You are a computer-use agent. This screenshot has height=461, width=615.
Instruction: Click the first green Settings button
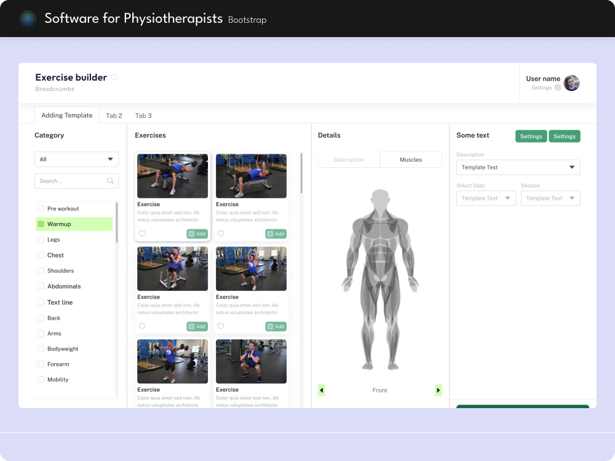click(531, 136)
